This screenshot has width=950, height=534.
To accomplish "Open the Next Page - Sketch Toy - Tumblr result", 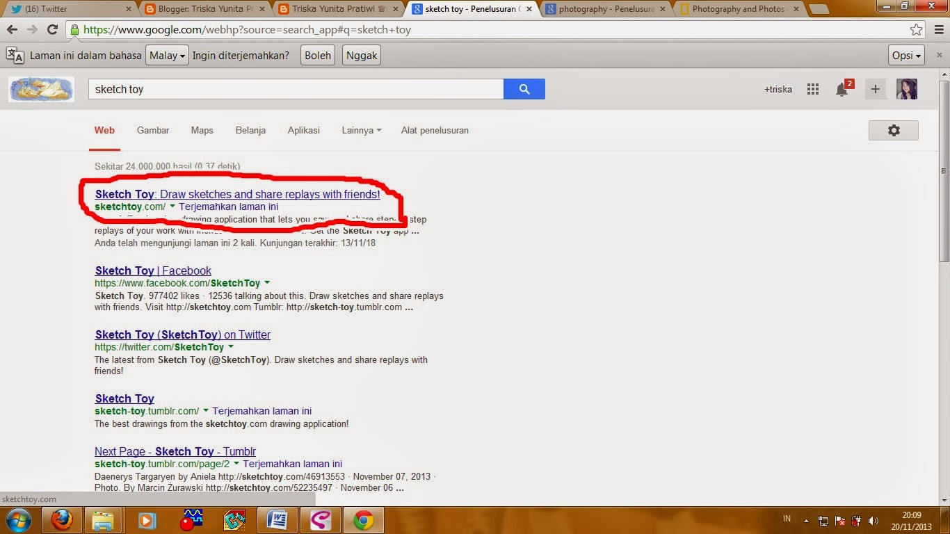I will (x=175, y=452).
